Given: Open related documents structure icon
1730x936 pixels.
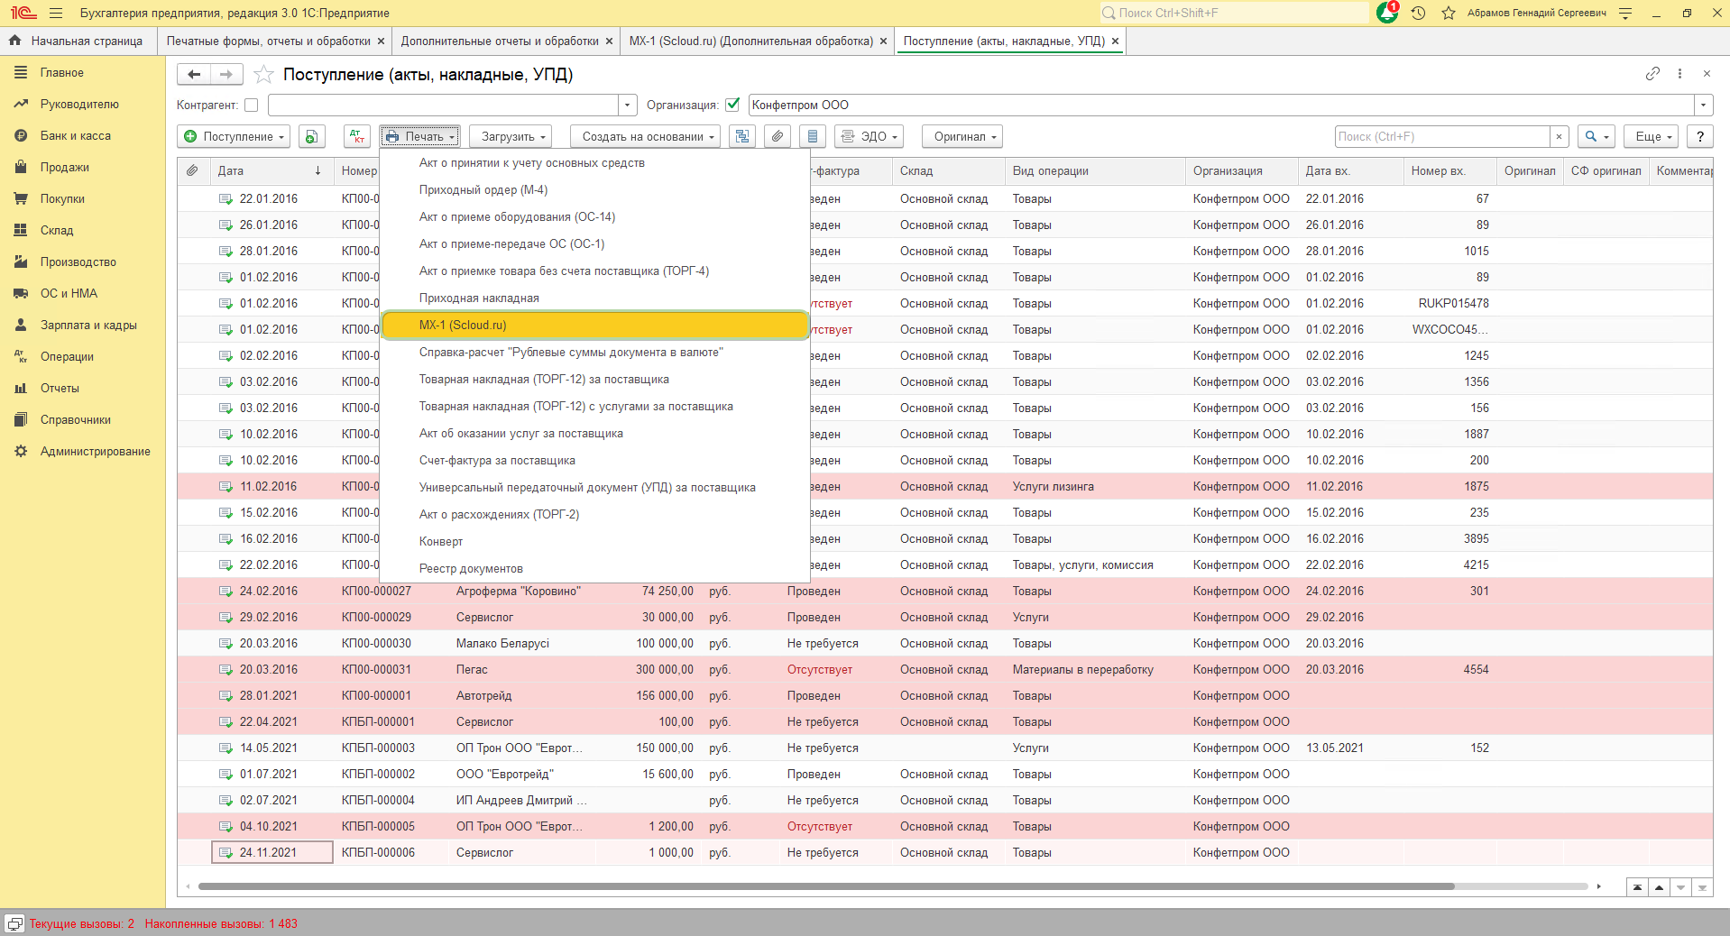Looking at the screenshot, I should coord(742,137).
